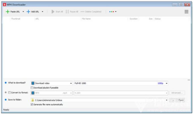This screenshot has height=114, width=193.
Task: Click the blue Add URL plus icon
Action: coord(28,12)
